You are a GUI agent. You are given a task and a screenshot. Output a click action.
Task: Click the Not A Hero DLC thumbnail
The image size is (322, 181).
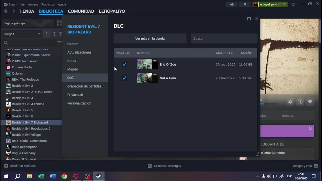[x=147, y=78]
